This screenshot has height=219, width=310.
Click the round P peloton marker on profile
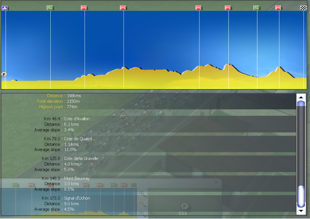[4, 75]
